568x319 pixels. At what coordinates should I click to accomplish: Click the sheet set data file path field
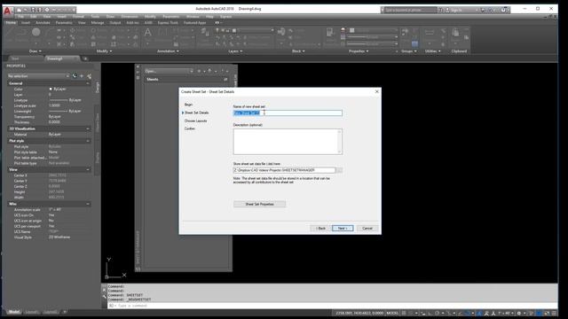[284, 170]
